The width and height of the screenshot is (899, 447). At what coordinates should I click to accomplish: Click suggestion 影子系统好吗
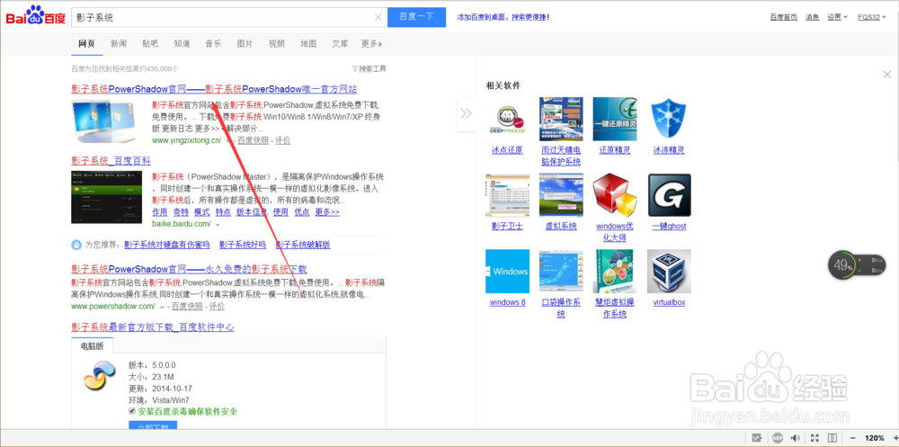pyautogui.click(x=243, y=245)
